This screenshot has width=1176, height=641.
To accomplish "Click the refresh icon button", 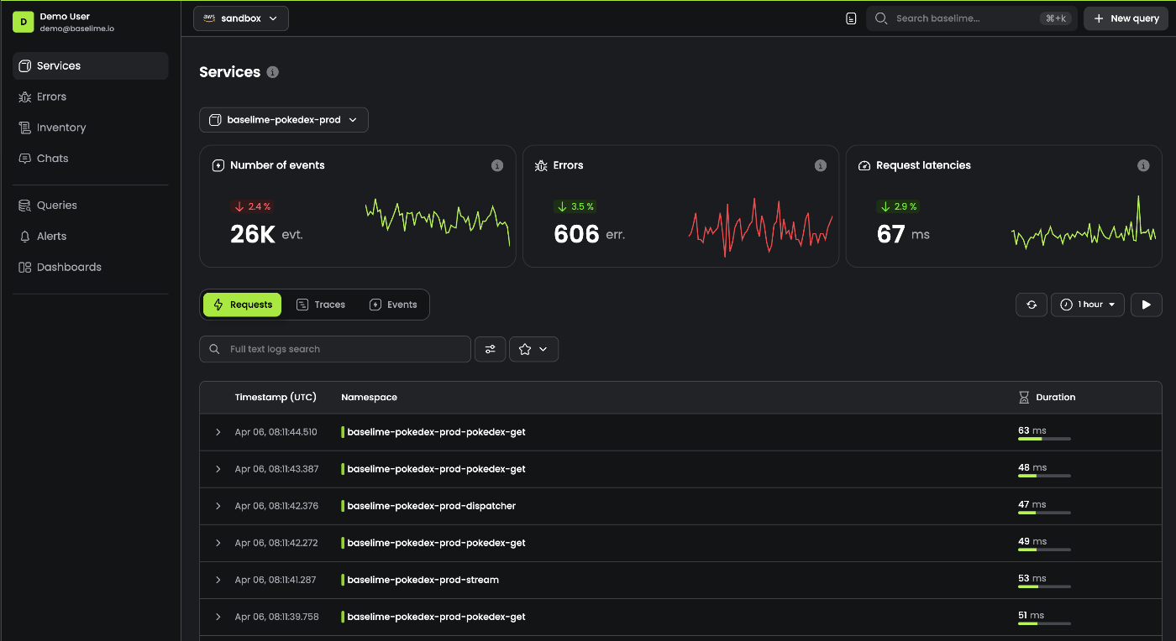I will [1032, 305].
